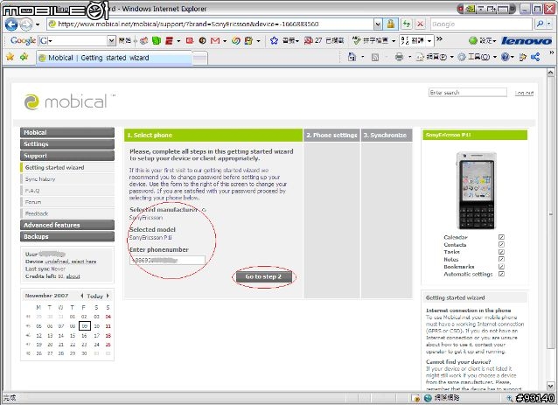The image size is (558, 405).
Task: Click the IE Home page icon
Action: coord(352,57)
